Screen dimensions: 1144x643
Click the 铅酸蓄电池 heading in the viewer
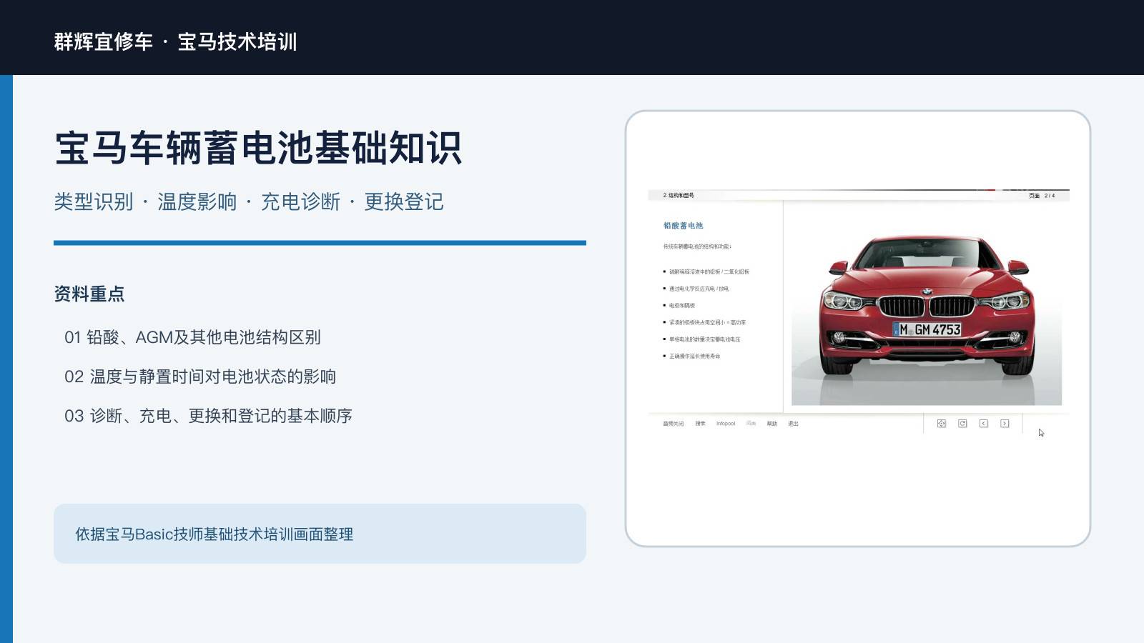click(x=683, y=226)
